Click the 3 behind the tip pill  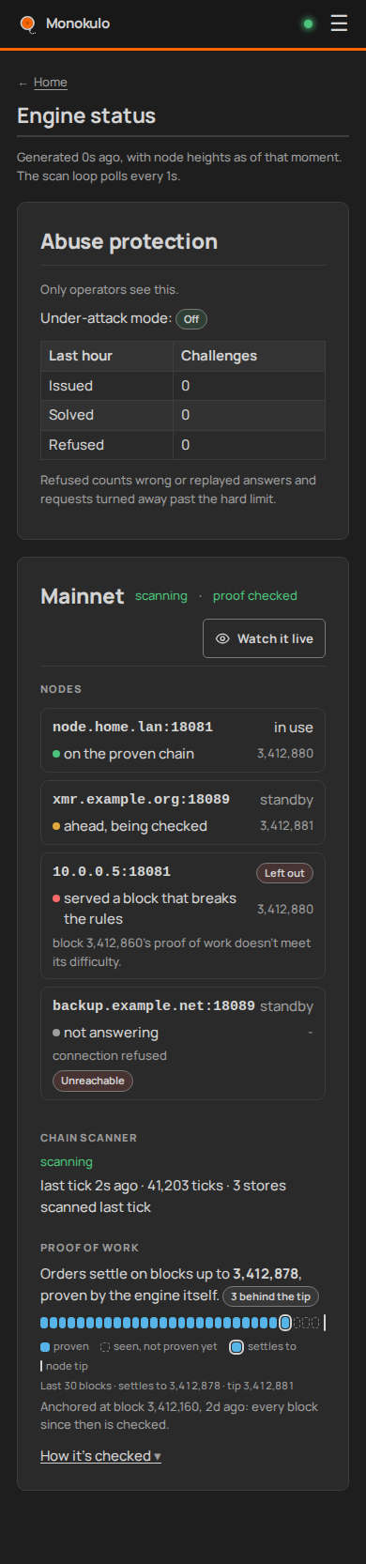pyautogui.click(x=270, y=1296)
